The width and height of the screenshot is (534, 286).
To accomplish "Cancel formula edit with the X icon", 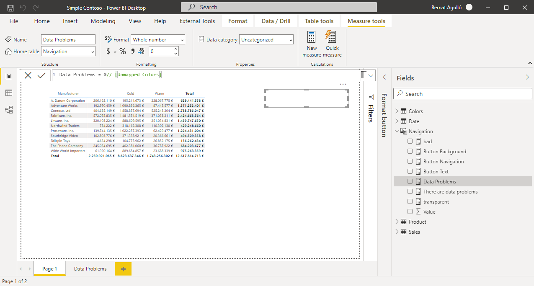I will point(28,75).
